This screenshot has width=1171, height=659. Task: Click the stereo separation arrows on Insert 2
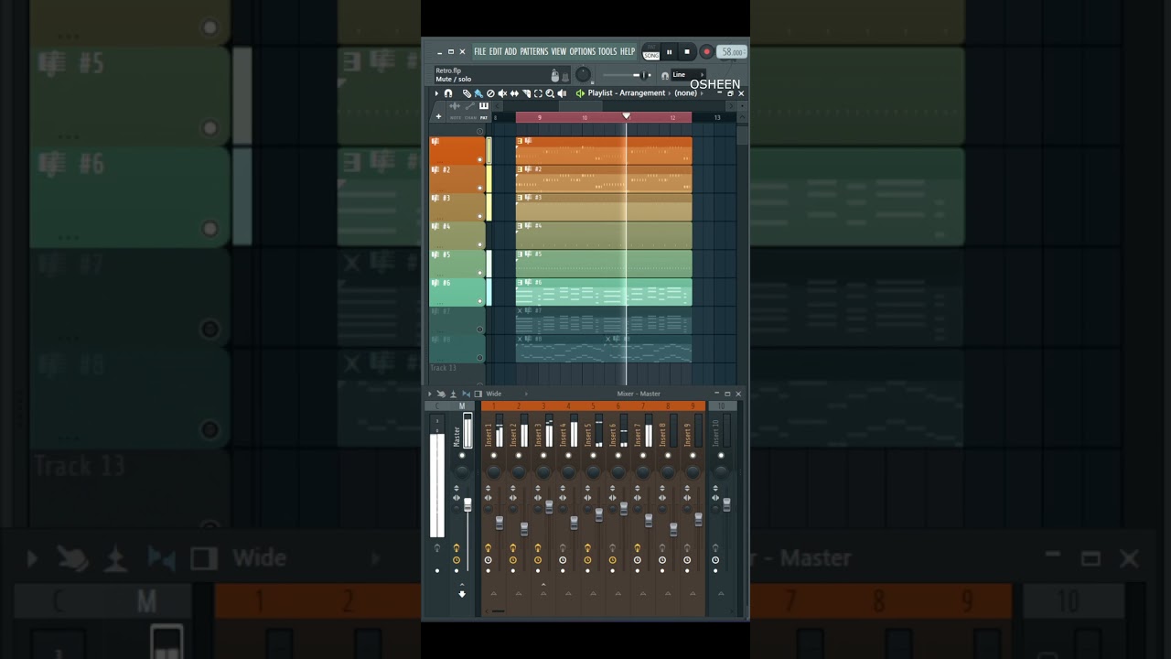click(512, 498)
